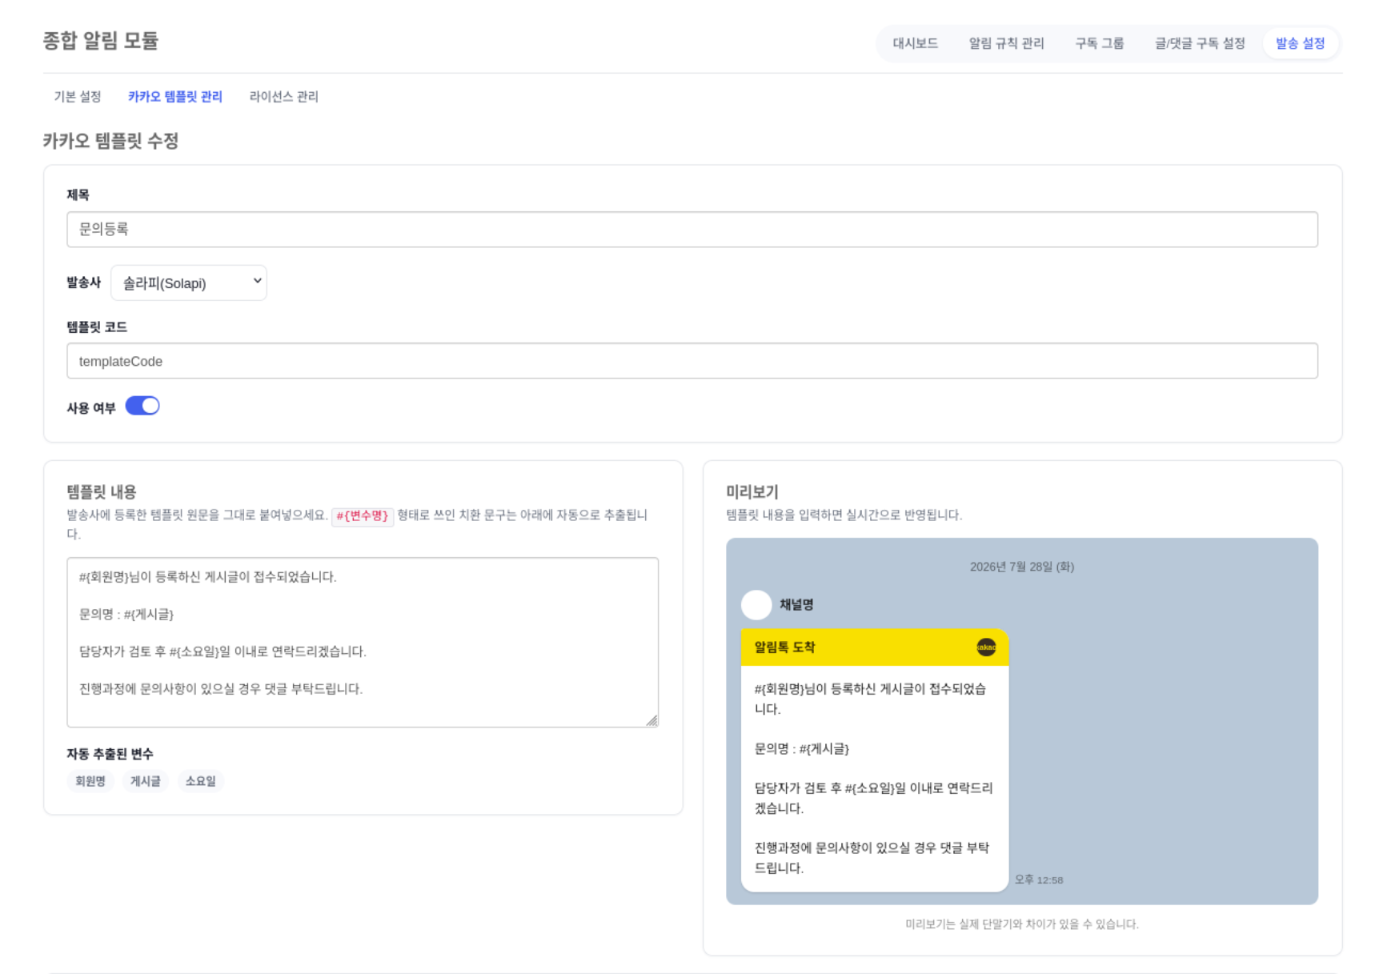The width and height of the screenshot is (1387, 974).
Task: Click the 제목 input field
Action: (x=691, y=230)
